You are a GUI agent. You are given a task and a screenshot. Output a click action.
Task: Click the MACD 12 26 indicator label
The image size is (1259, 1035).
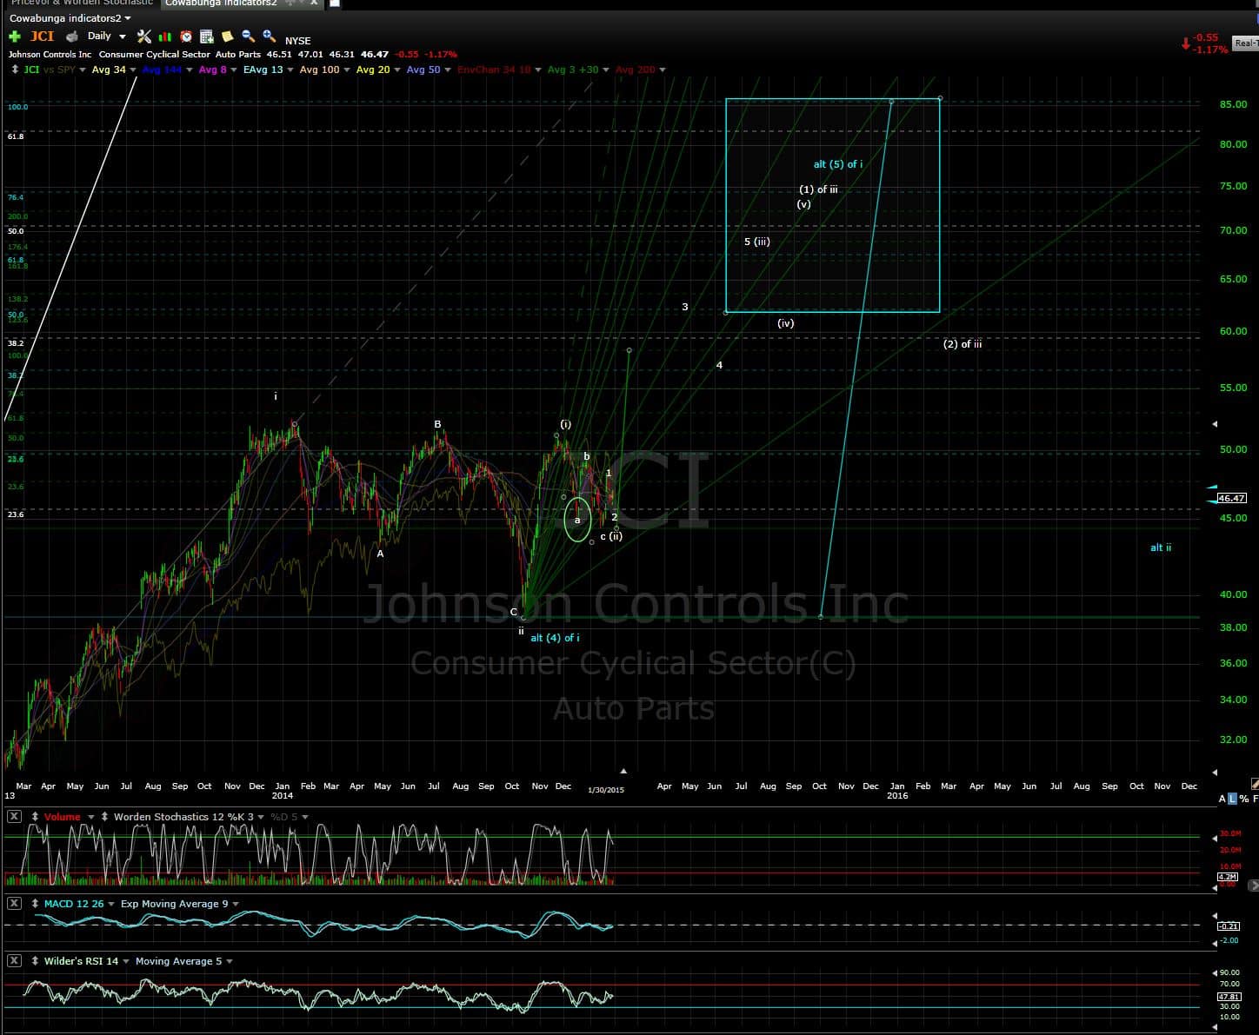pyautogui.click(x=73, y=904)
